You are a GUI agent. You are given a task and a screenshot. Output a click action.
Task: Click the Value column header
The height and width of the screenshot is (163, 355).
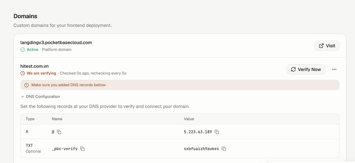pos(189,119)
